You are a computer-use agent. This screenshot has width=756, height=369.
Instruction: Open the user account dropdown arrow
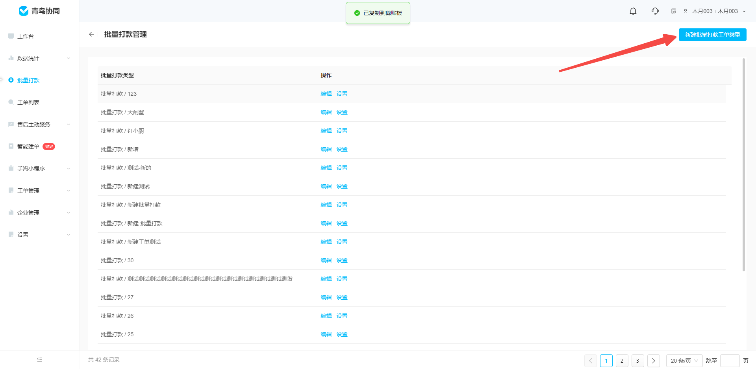744,11
